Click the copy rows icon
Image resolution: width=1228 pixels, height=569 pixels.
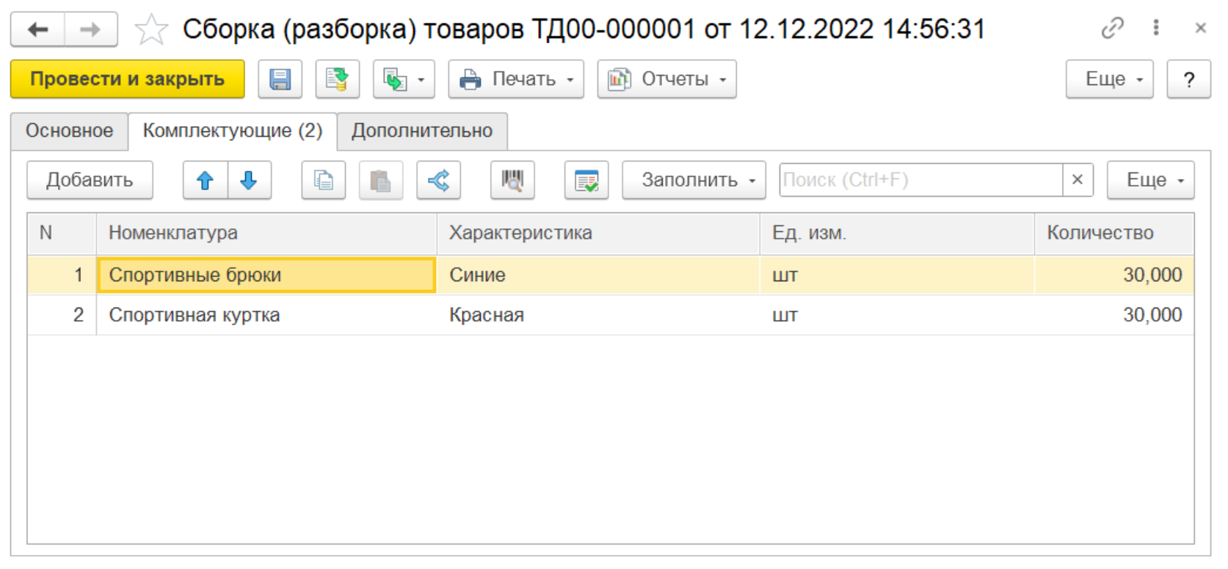click(x=323, y=181)
